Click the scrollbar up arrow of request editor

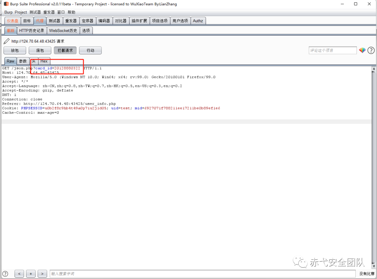tap(374, 69)
